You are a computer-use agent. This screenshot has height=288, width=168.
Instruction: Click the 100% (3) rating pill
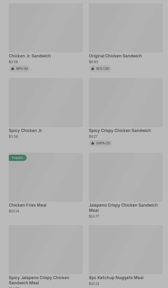tap(100, 143)
